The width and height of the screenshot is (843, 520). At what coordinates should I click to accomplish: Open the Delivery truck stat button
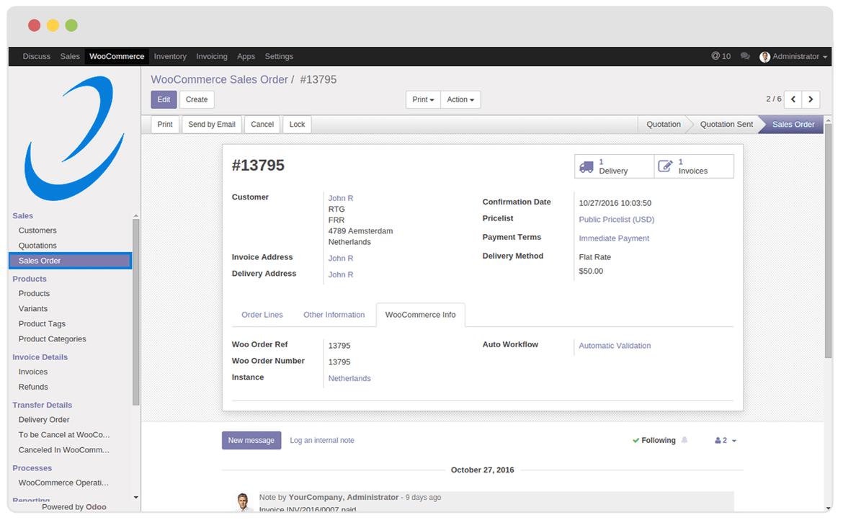614,166
